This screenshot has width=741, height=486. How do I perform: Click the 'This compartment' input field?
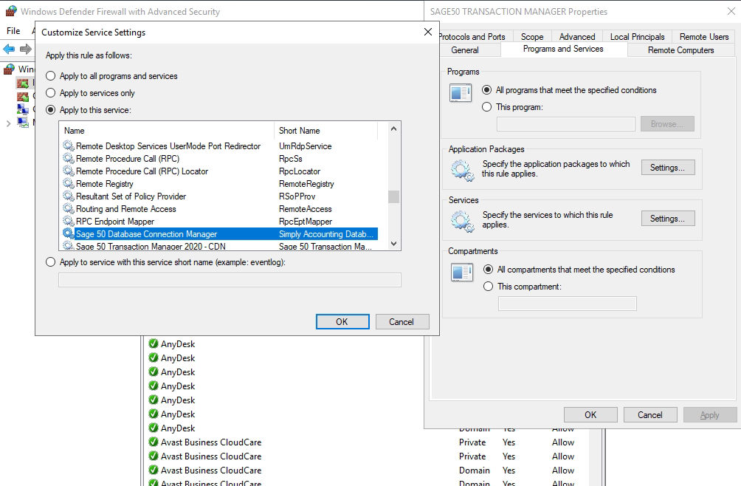[567, 304]
